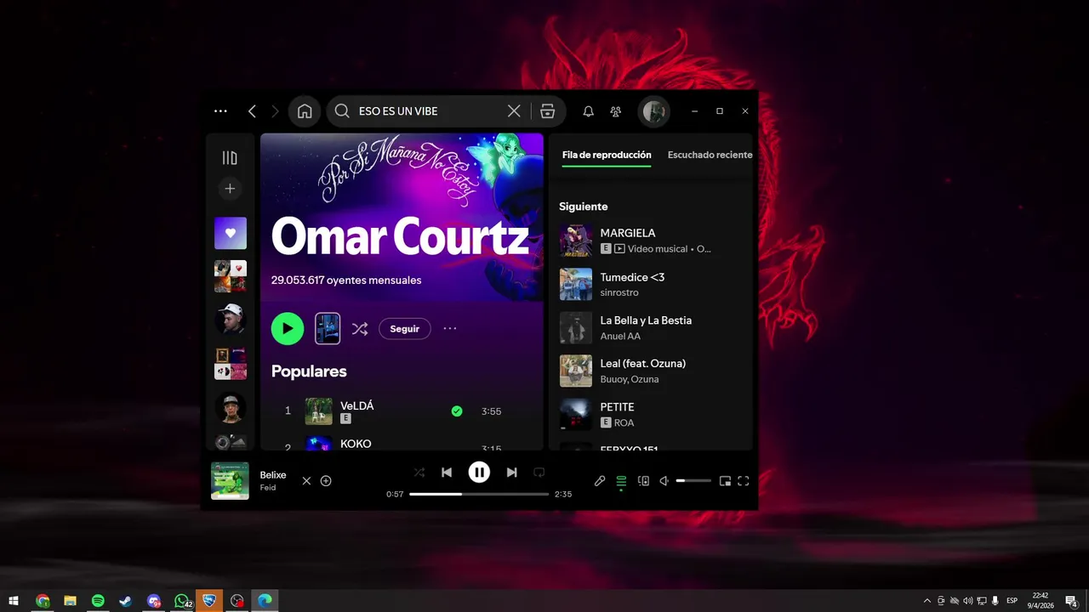
Task: Select the track VeLDÁ
Action: (x=357, y=405)
